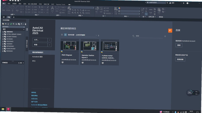Viewport: 202px width, 113px height.
Task: Toggle sort order arrow for recent projects
Action: [x=98, y=35]
